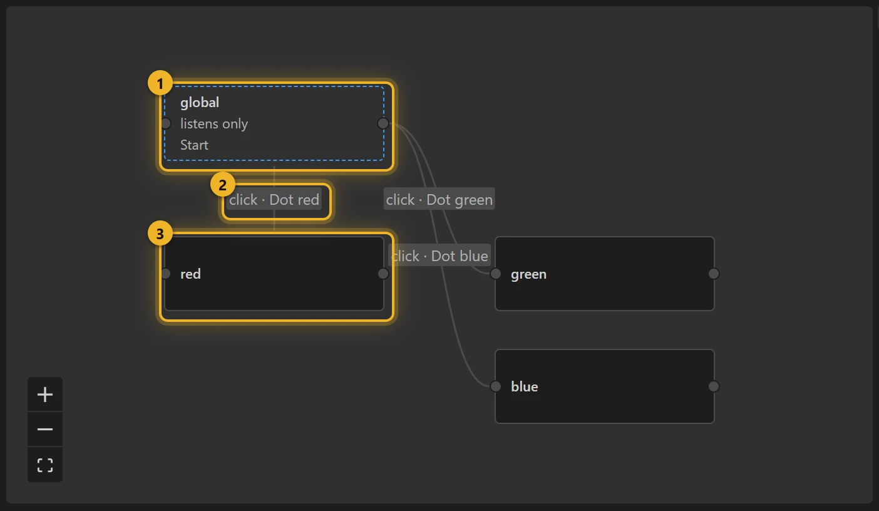This screenshot has width=879, height=511.
Task: Click the global node's output handle
Action: [383, 123]
